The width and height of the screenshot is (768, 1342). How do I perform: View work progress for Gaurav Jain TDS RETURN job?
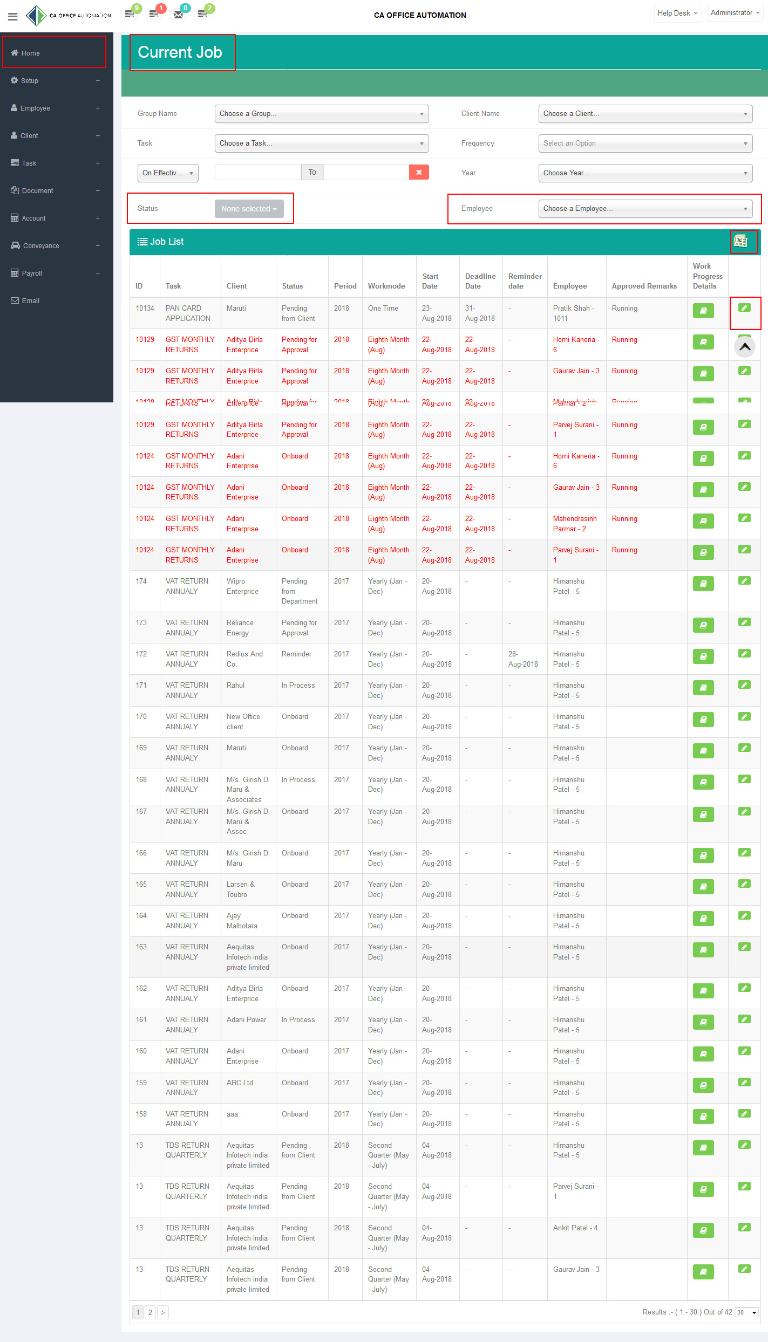click(703, 1272)
